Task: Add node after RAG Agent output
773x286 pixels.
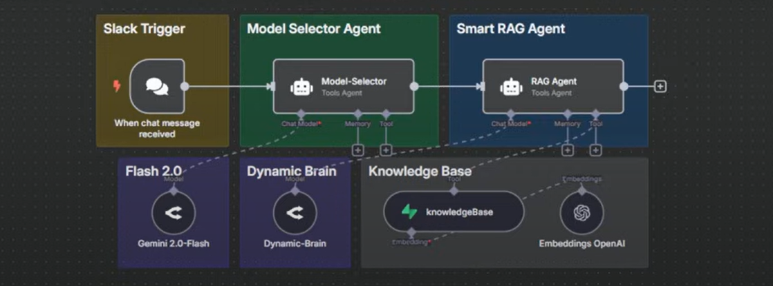Action: pyautogui.click(x=660, y=86)
